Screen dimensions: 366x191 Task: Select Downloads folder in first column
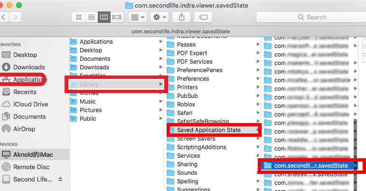coord(116,67)
